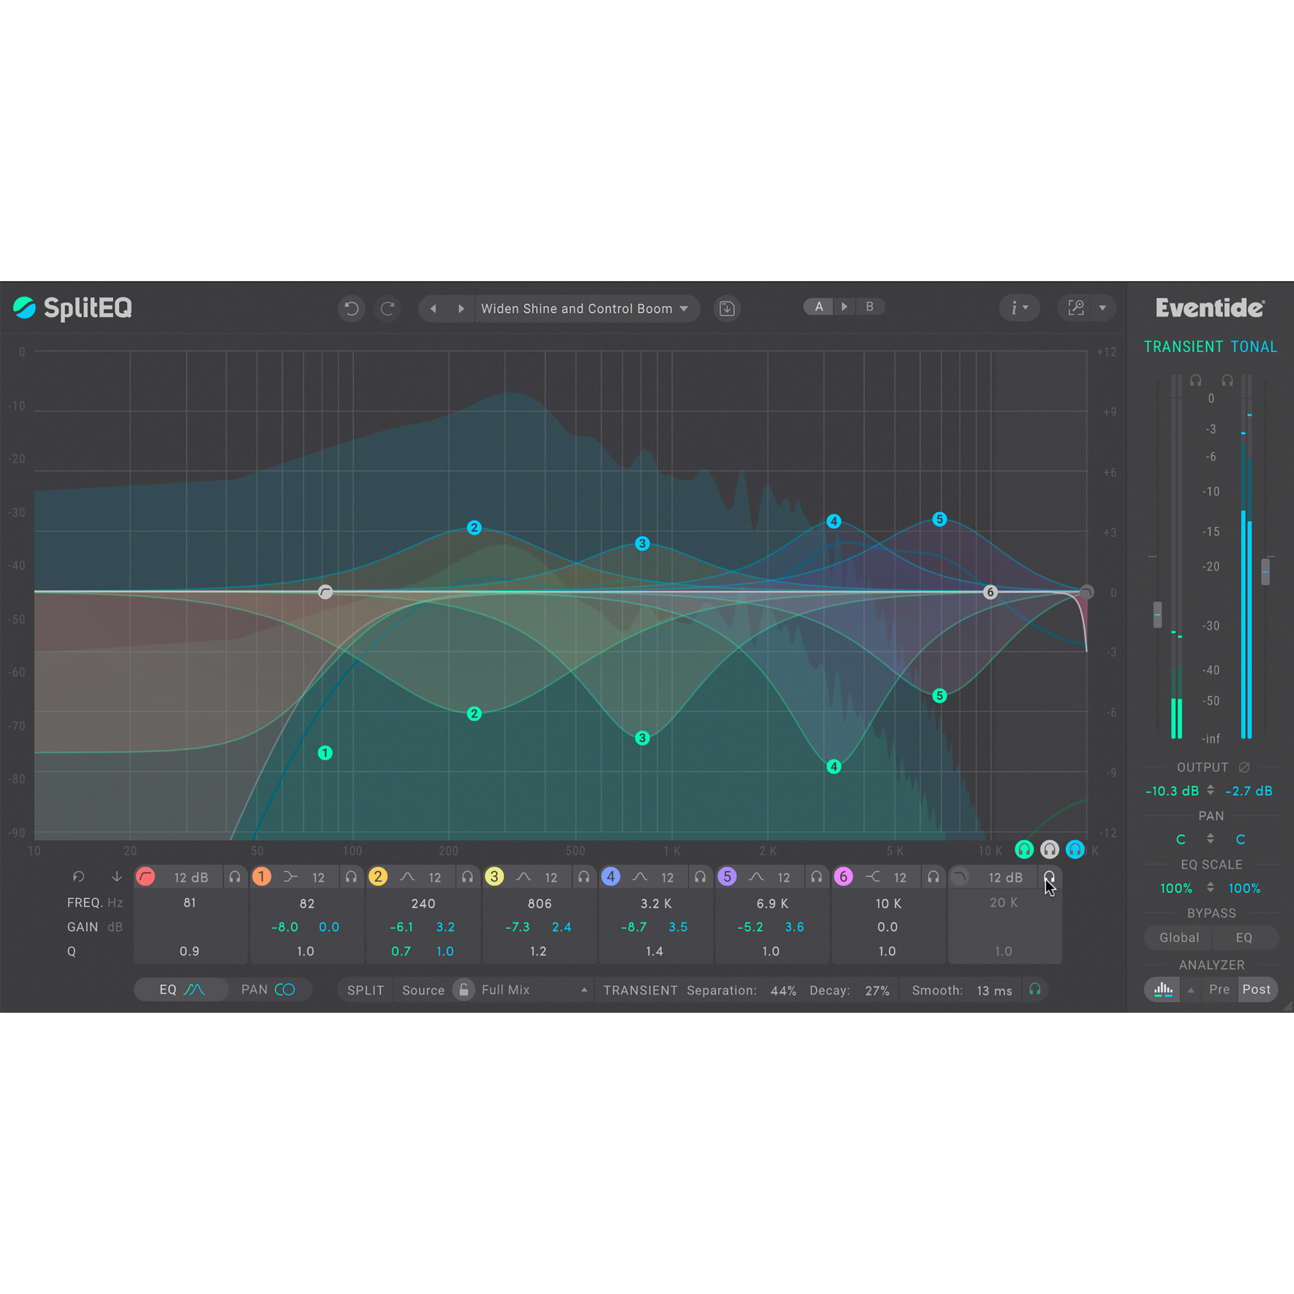Click the view scaling icon
Viewport: 1294px width, 1294px height.
(x=1077, y=307)
